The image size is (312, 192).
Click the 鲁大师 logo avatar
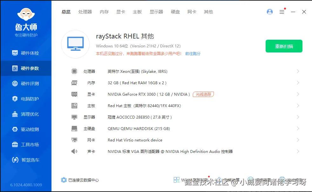[26, 14]
